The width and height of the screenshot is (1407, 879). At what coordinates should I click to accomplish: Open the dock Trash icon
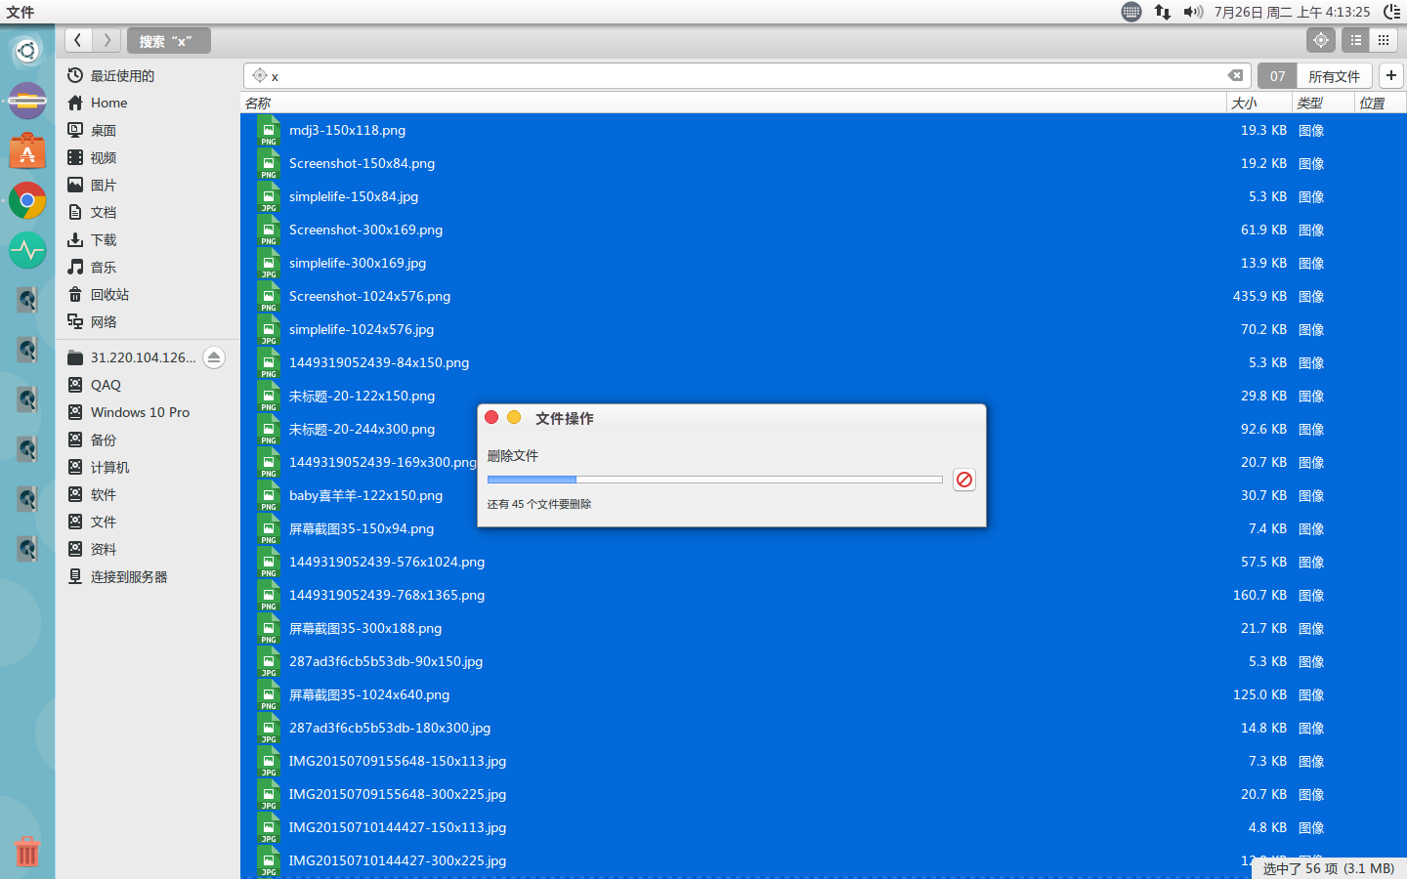coord(27,851)
